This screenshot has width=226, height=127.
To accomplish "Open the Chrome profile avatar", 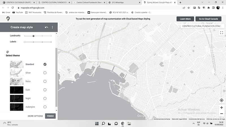I will click(218, 8).
